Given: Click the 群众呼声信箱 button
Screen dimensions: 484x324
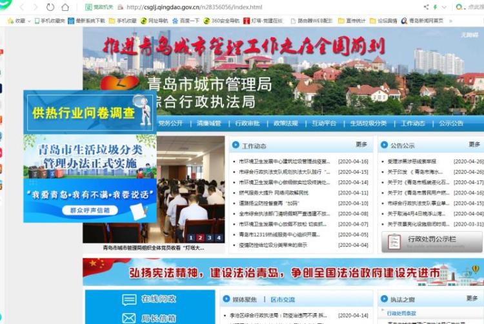Looking at the screenshot, I should click(x=90, y=211).
